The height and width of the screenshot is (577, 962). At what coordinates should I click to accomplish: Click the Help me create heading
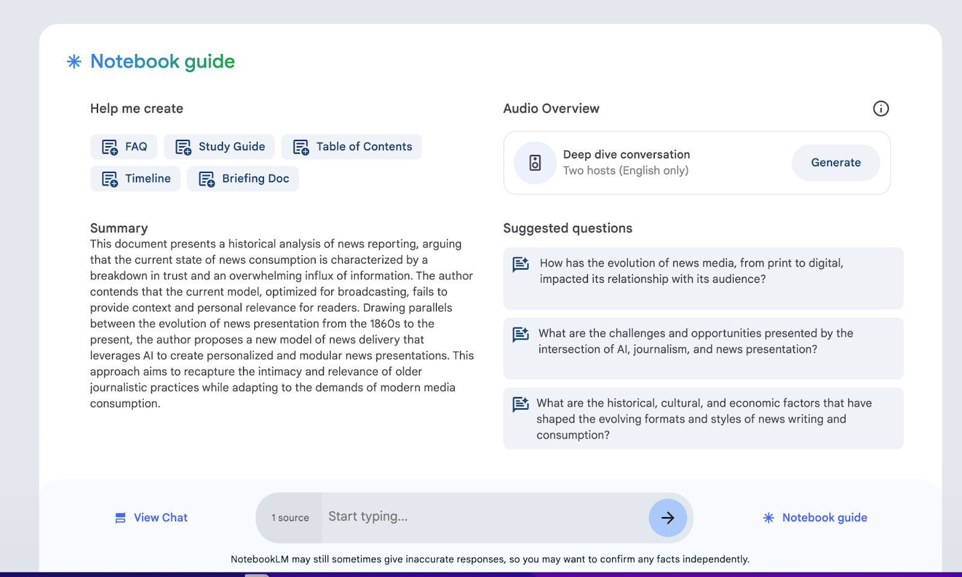(x=136, y=109)
